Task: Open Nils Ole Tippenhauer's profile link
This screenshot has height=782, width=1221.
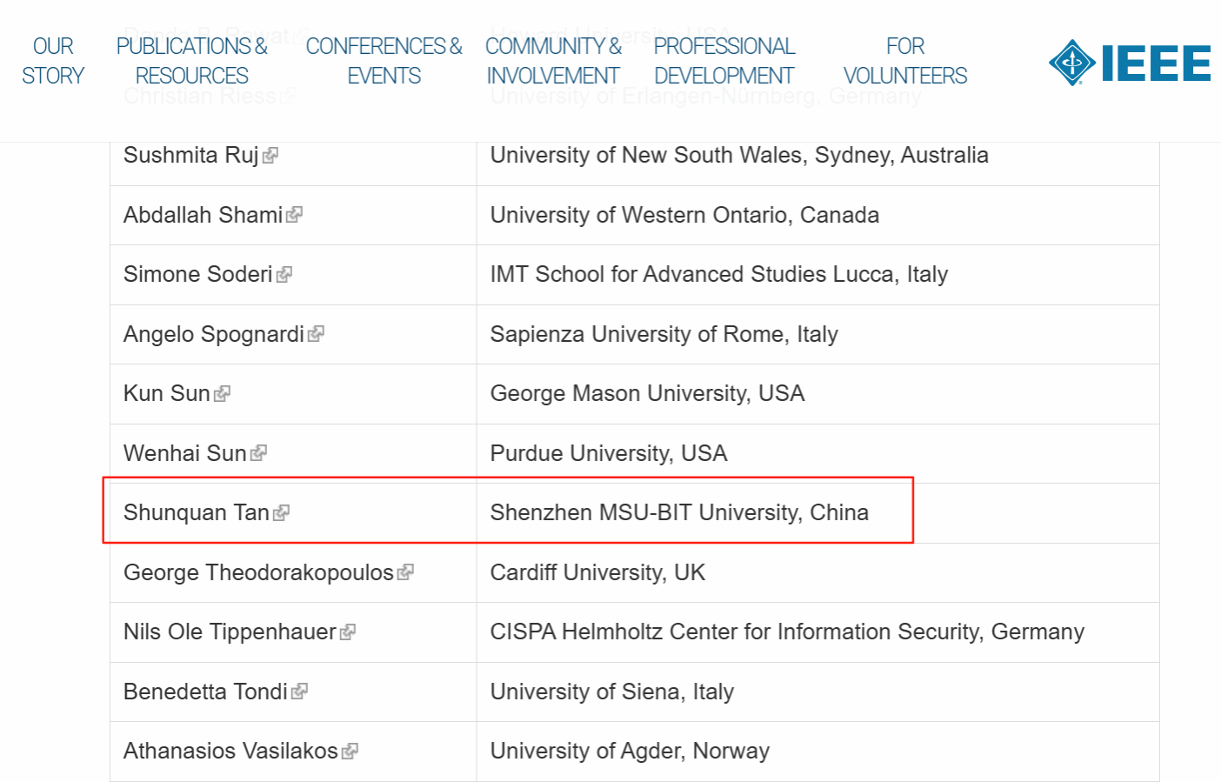Action: click(230, 632)
